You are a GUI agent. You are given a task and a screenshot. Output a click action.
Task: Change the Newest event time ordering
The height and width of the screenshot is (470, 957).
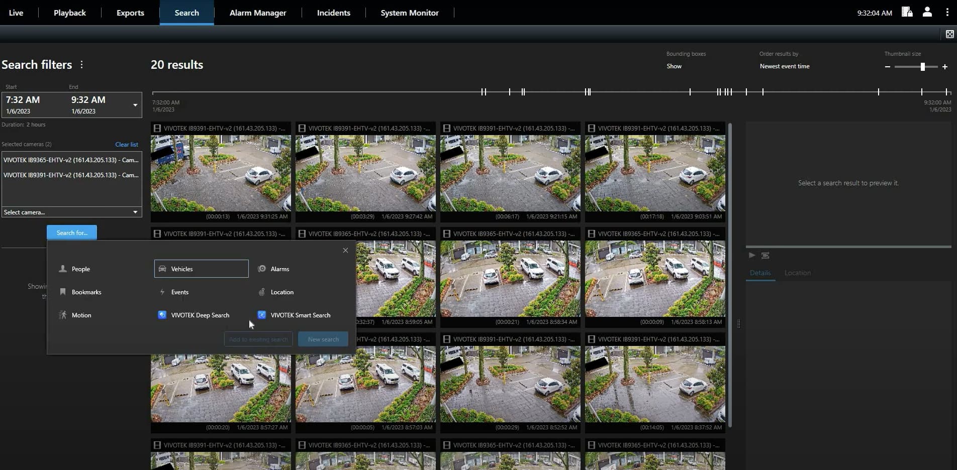point(784,66)
